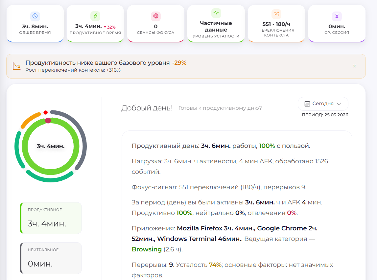Click the lightning icon in Продуктивное время card
The image size is (377, 280).
[95, 16]
